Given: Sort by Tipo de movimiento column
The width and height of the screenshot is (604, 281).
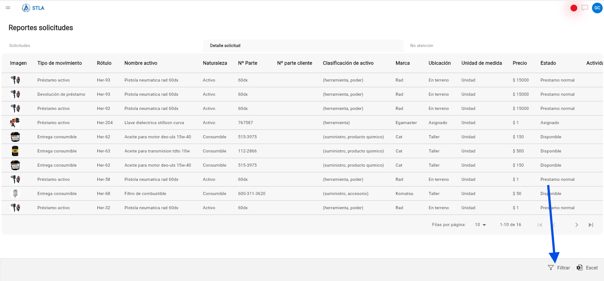Looking at the screenshot, I should pos(60,63).
